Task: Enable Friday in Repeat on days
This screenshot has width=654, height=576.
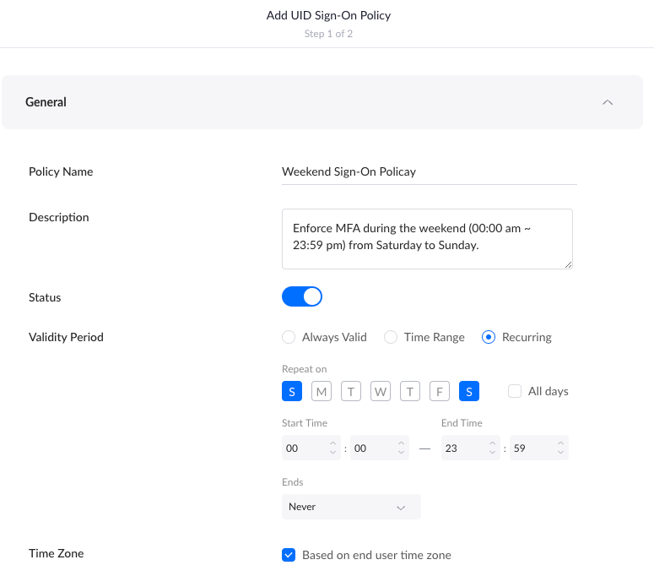Action: click(439, 391)
